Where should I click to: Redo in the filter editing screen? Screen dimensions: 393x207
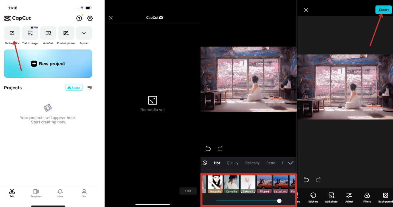[220, 149]
